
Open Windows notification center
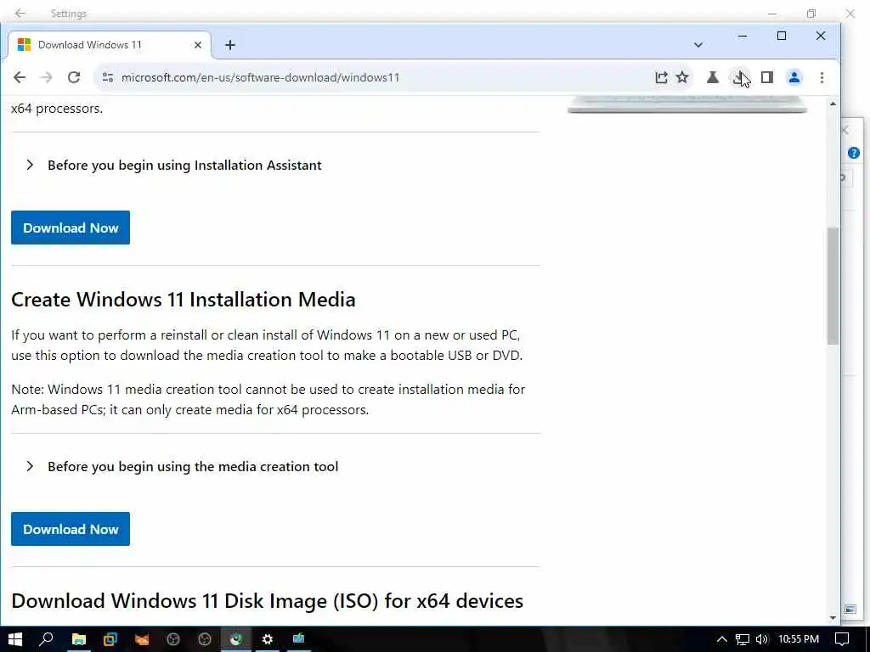pyautogui.click(x=842, y=639)
